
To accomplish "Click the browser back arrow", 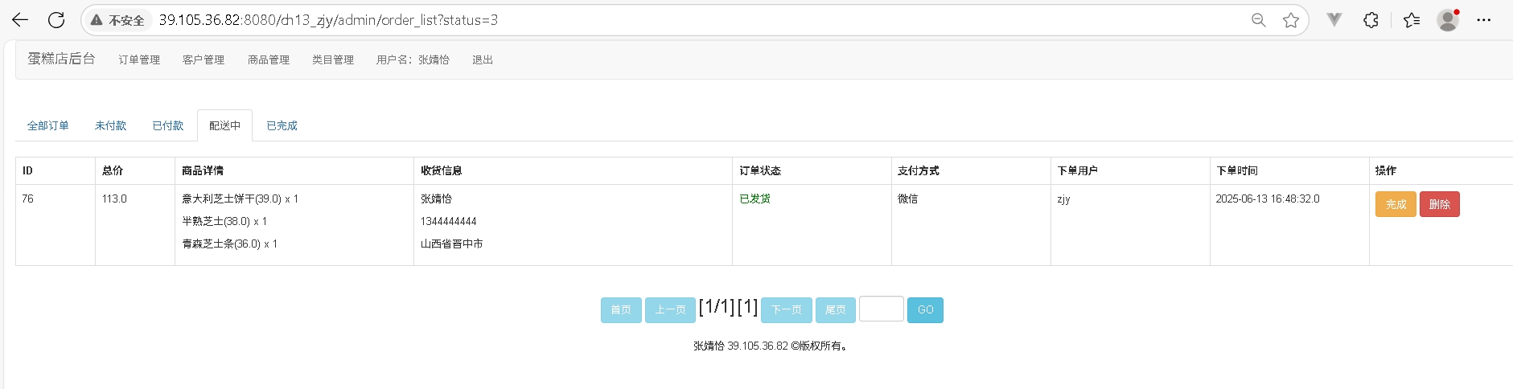I will tap(20, 20).
